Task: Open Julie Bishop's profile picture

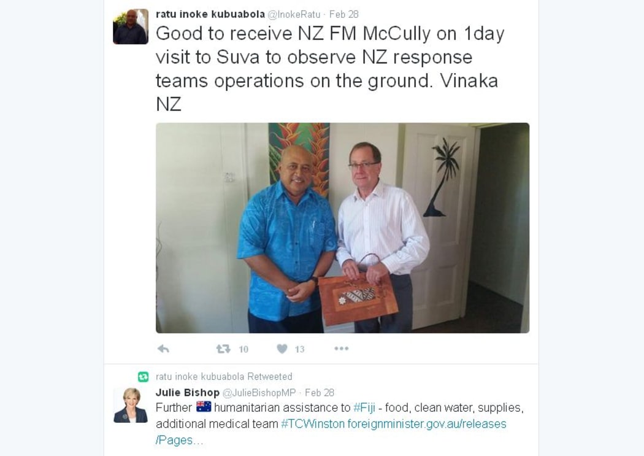Action: pyautogui.click(x=131, y=404)
